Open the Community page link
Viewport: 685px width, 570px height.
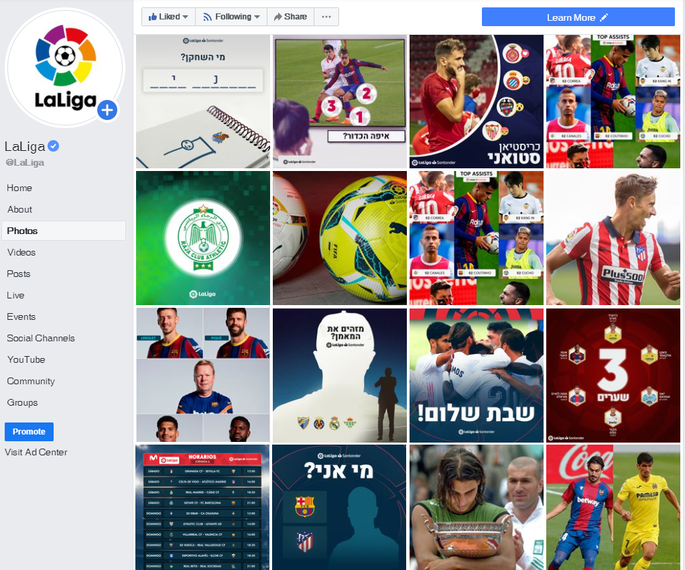[31, 381]
